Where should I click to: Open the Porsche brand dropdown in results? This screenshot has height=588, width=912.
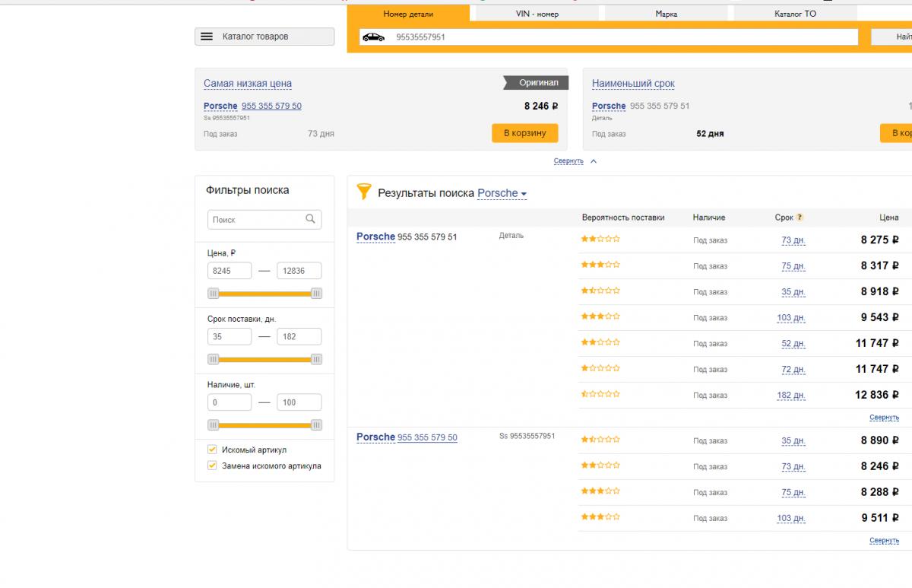pos(502,193)
